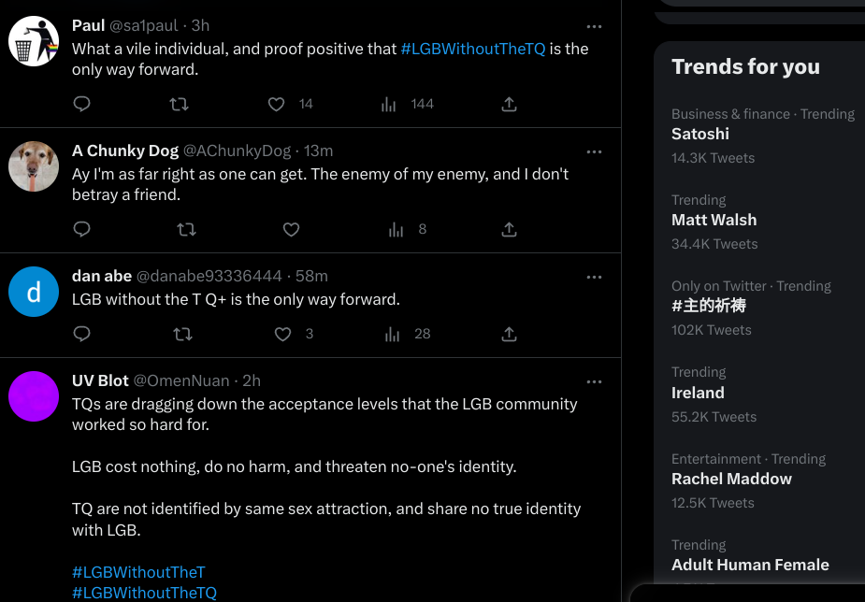Open more options on Paul's tweet
Viewport: 865px width, 602px height.
(x=594, y=26)
